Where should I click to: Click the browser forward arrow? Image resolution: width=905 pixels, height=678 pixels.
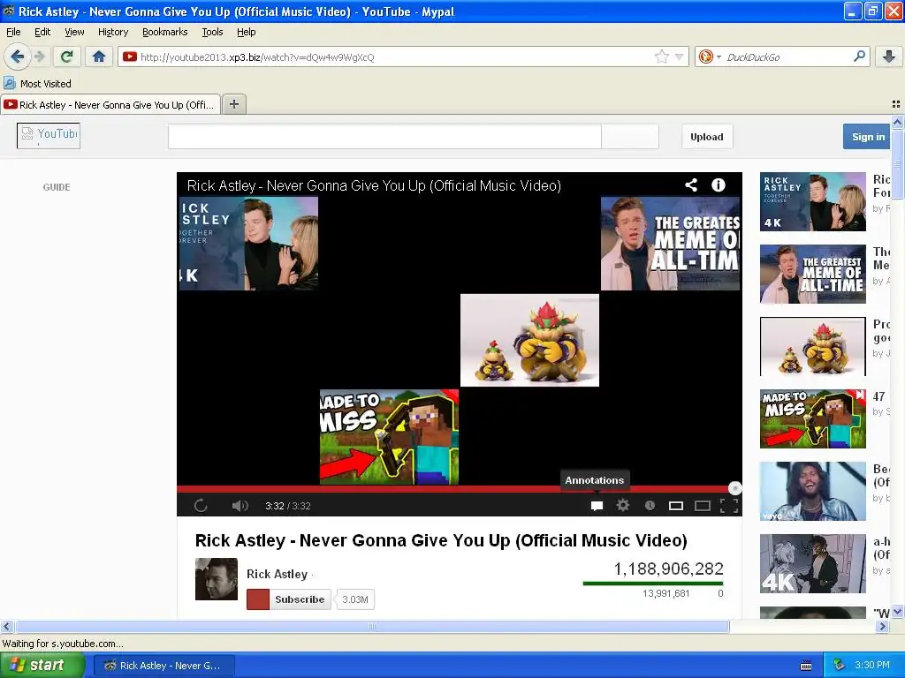click(40, 56)
